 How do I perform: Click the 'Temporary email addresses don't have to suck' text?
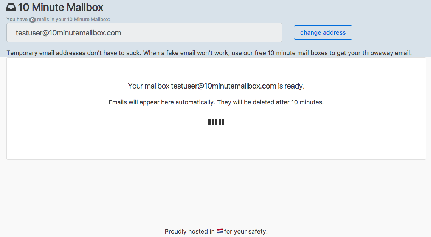tap(74, 53)
